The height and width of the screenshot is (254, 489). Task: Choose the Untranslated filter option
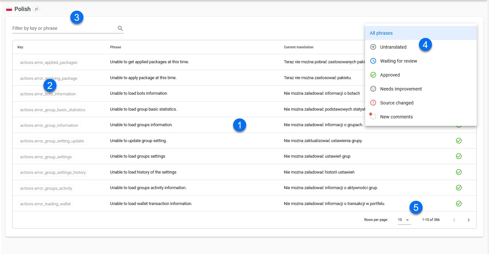click(421, 47)
